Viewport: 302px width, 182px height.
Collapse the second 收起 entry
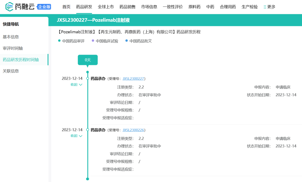pos(76,136)
